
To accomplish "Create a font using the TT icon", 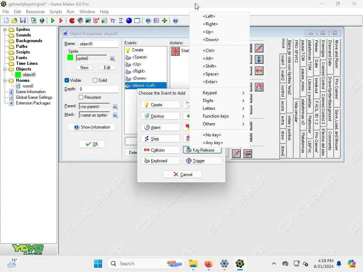I will 113,21.
